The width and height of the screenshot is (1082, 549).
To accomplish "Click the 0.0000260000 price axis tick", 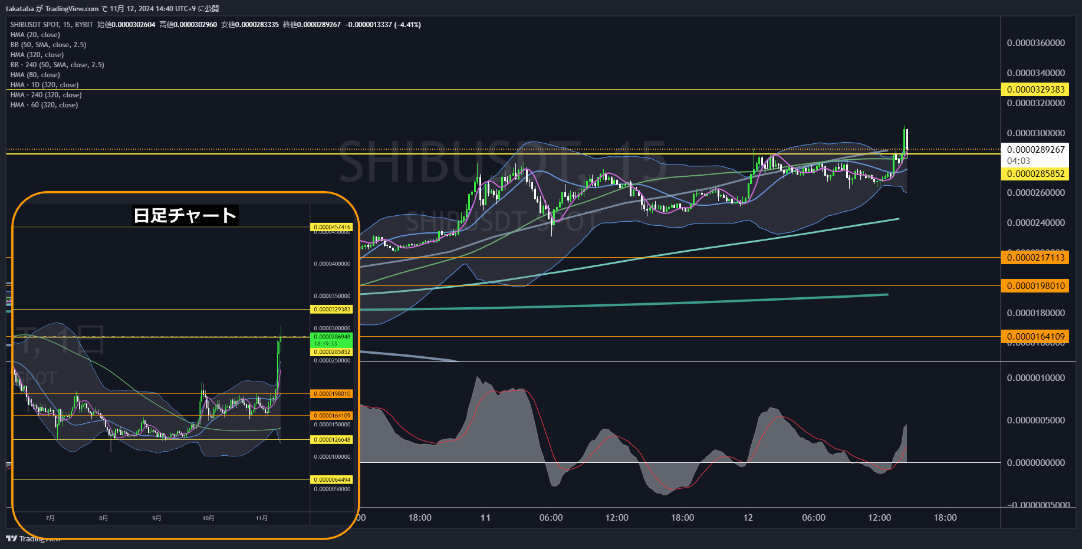I will pyautogui.click(x=1035, y=193).
